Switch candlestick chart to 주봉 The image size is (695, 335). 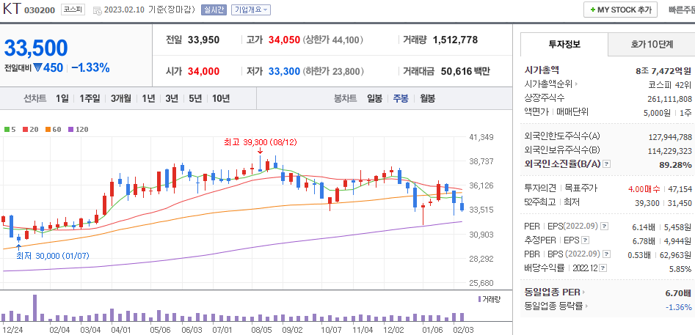401,98
